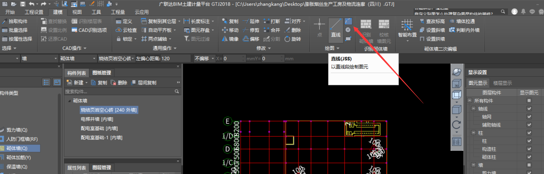
Task: Toggle the 轴网 display checkbox
Action: [x=529, y=117]
